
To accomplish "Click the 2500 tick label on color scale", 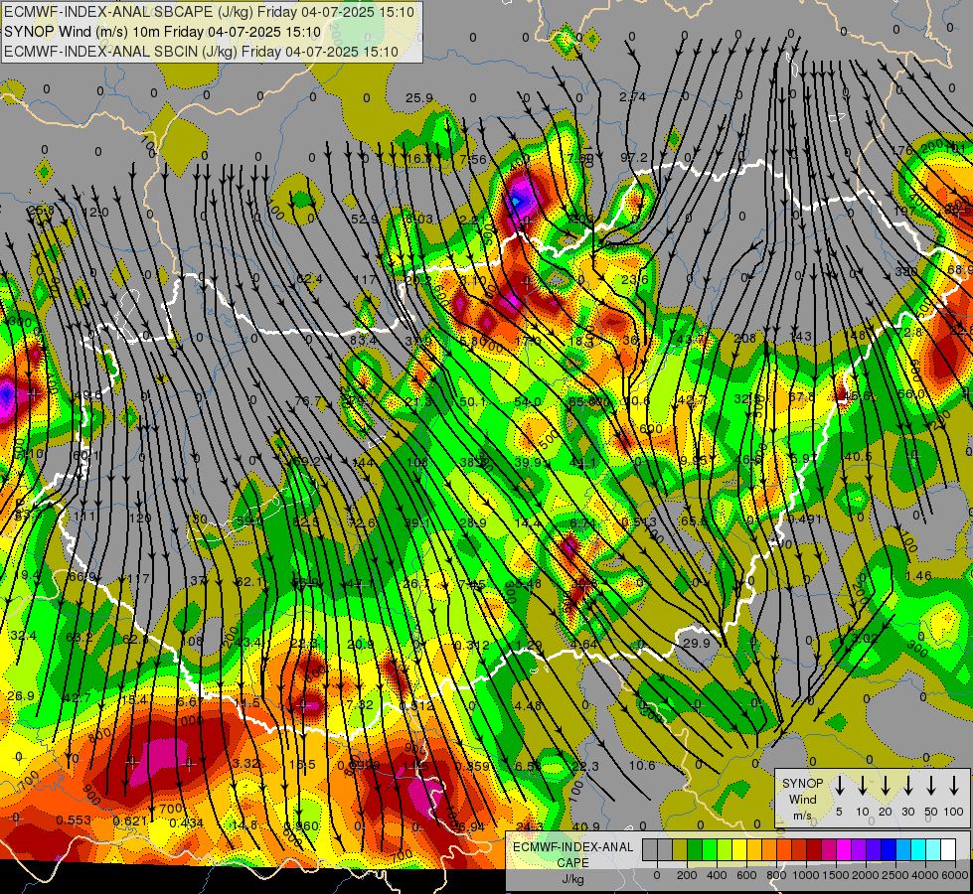I will pyautogui.click(x=895, y=875).
